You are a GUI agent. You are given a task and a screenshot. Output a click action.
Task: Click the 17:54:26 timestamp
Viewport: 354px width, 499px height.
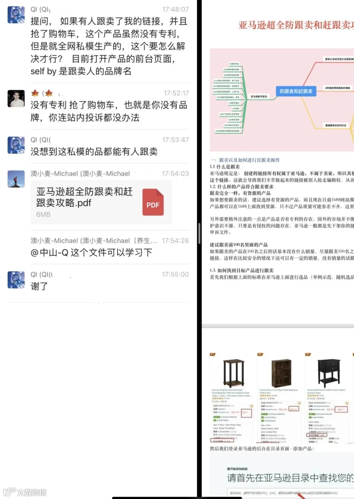click(x=175, y=240)
